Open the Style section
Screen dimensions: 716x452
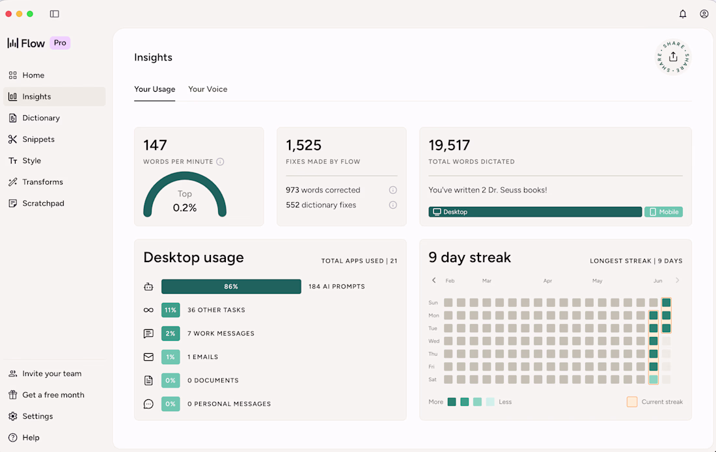pyautogui.click(x=54, y=161)
